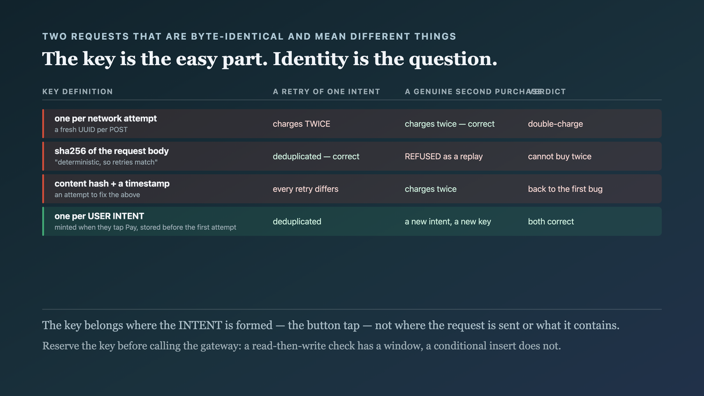Click 'deduplicated' cell in USER INTENT row
704x396 pixels.
click(x=297, y=222)
